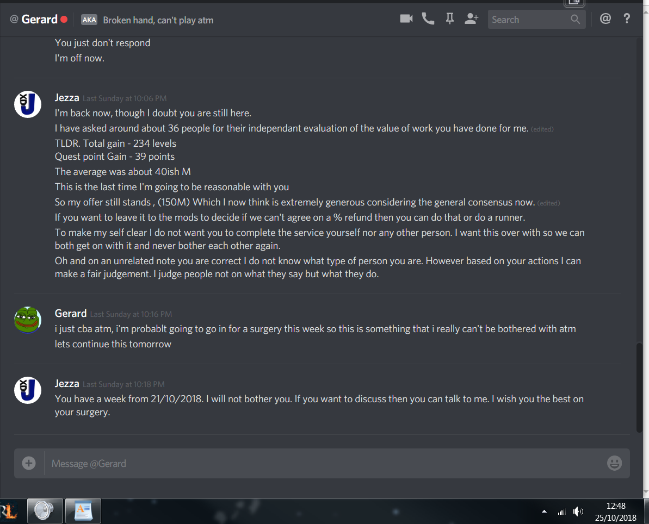Open the emoji picker smiley
The image size is (649, 524).
click(614, 463)
